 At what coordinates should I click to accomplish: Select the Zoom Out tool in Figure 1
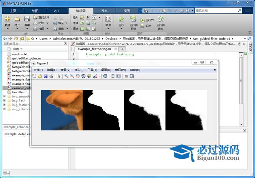72,76
